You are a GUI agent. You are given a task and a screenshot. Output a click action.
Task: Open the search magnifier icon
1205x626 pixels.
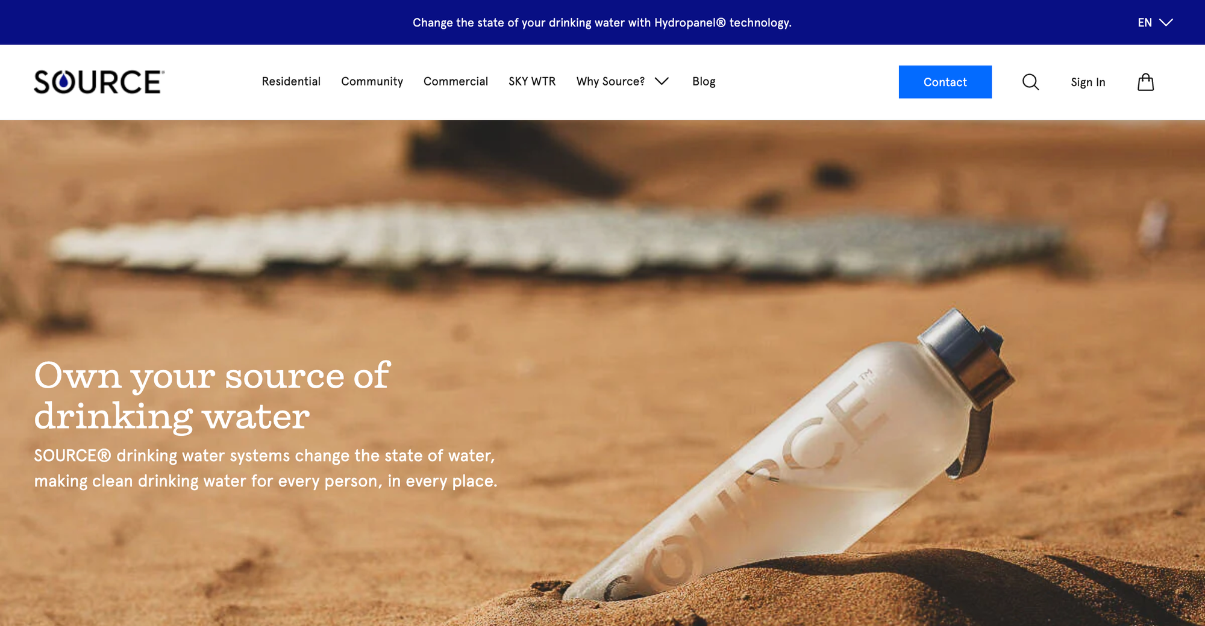(1030, 82)
